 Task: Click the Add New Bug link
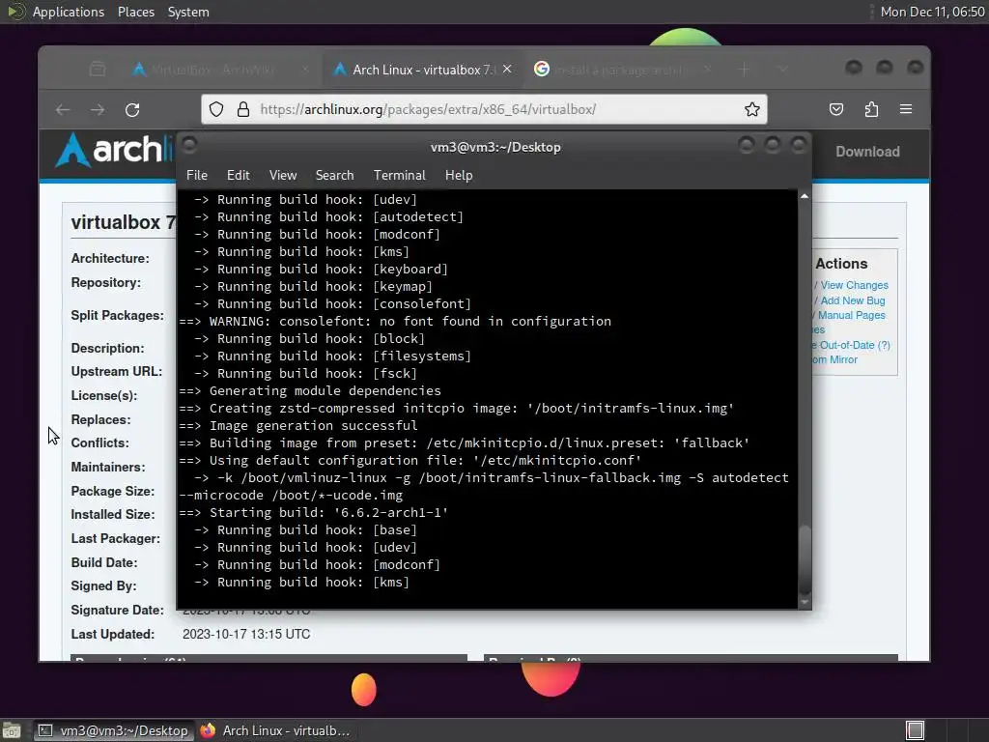pos(852,300)
